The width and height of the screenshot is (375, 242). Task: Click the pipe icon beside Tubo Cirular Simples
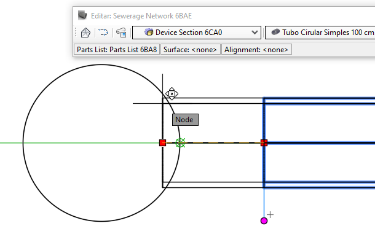coord(275,32)
